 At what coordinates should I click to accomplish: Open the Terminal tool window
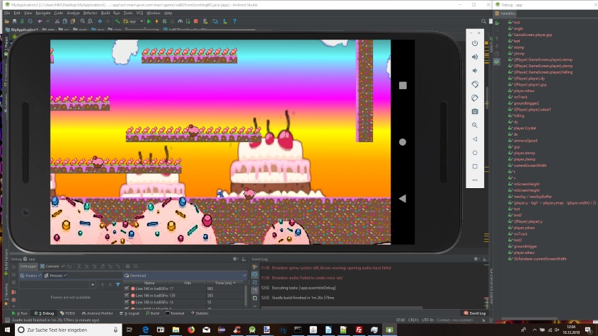point(175,313)
